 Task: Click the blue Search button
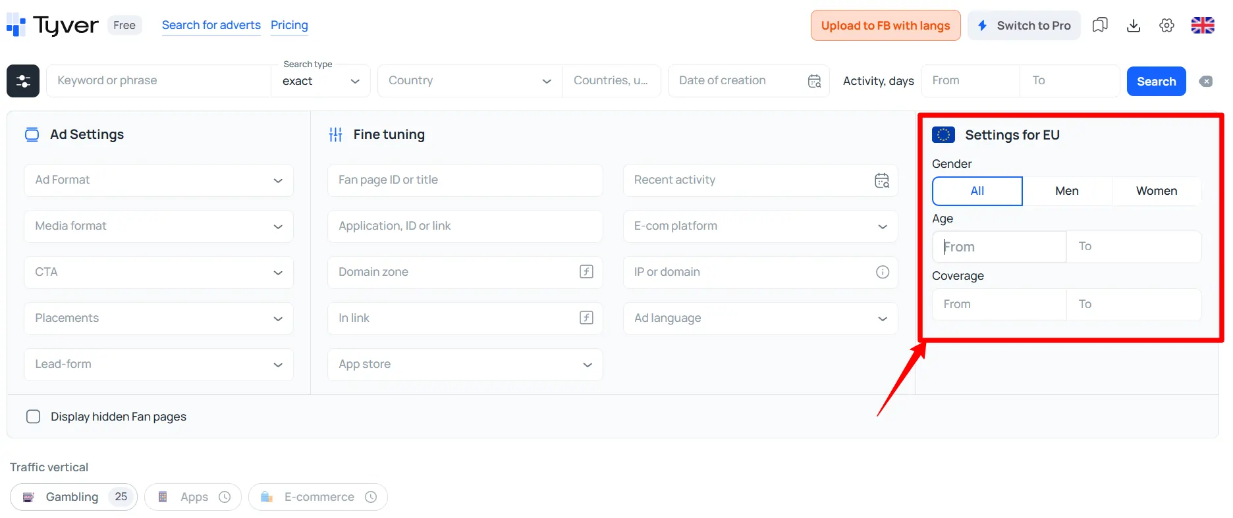coord(1156,82)
